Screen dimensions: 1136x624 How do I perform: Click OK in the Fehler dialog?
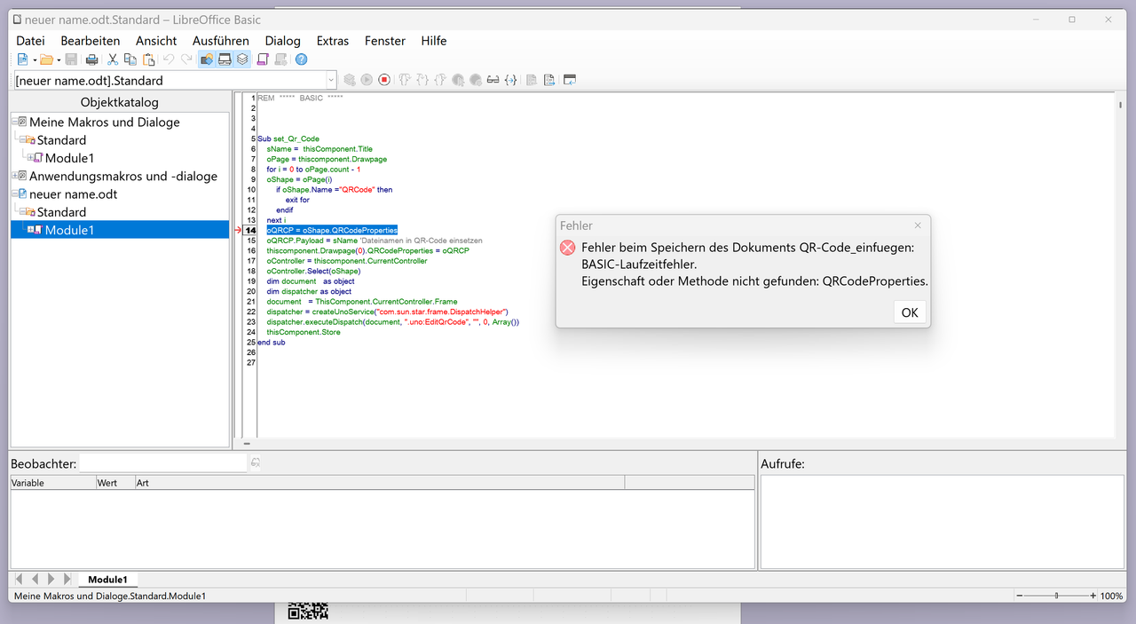coord(910,312)
